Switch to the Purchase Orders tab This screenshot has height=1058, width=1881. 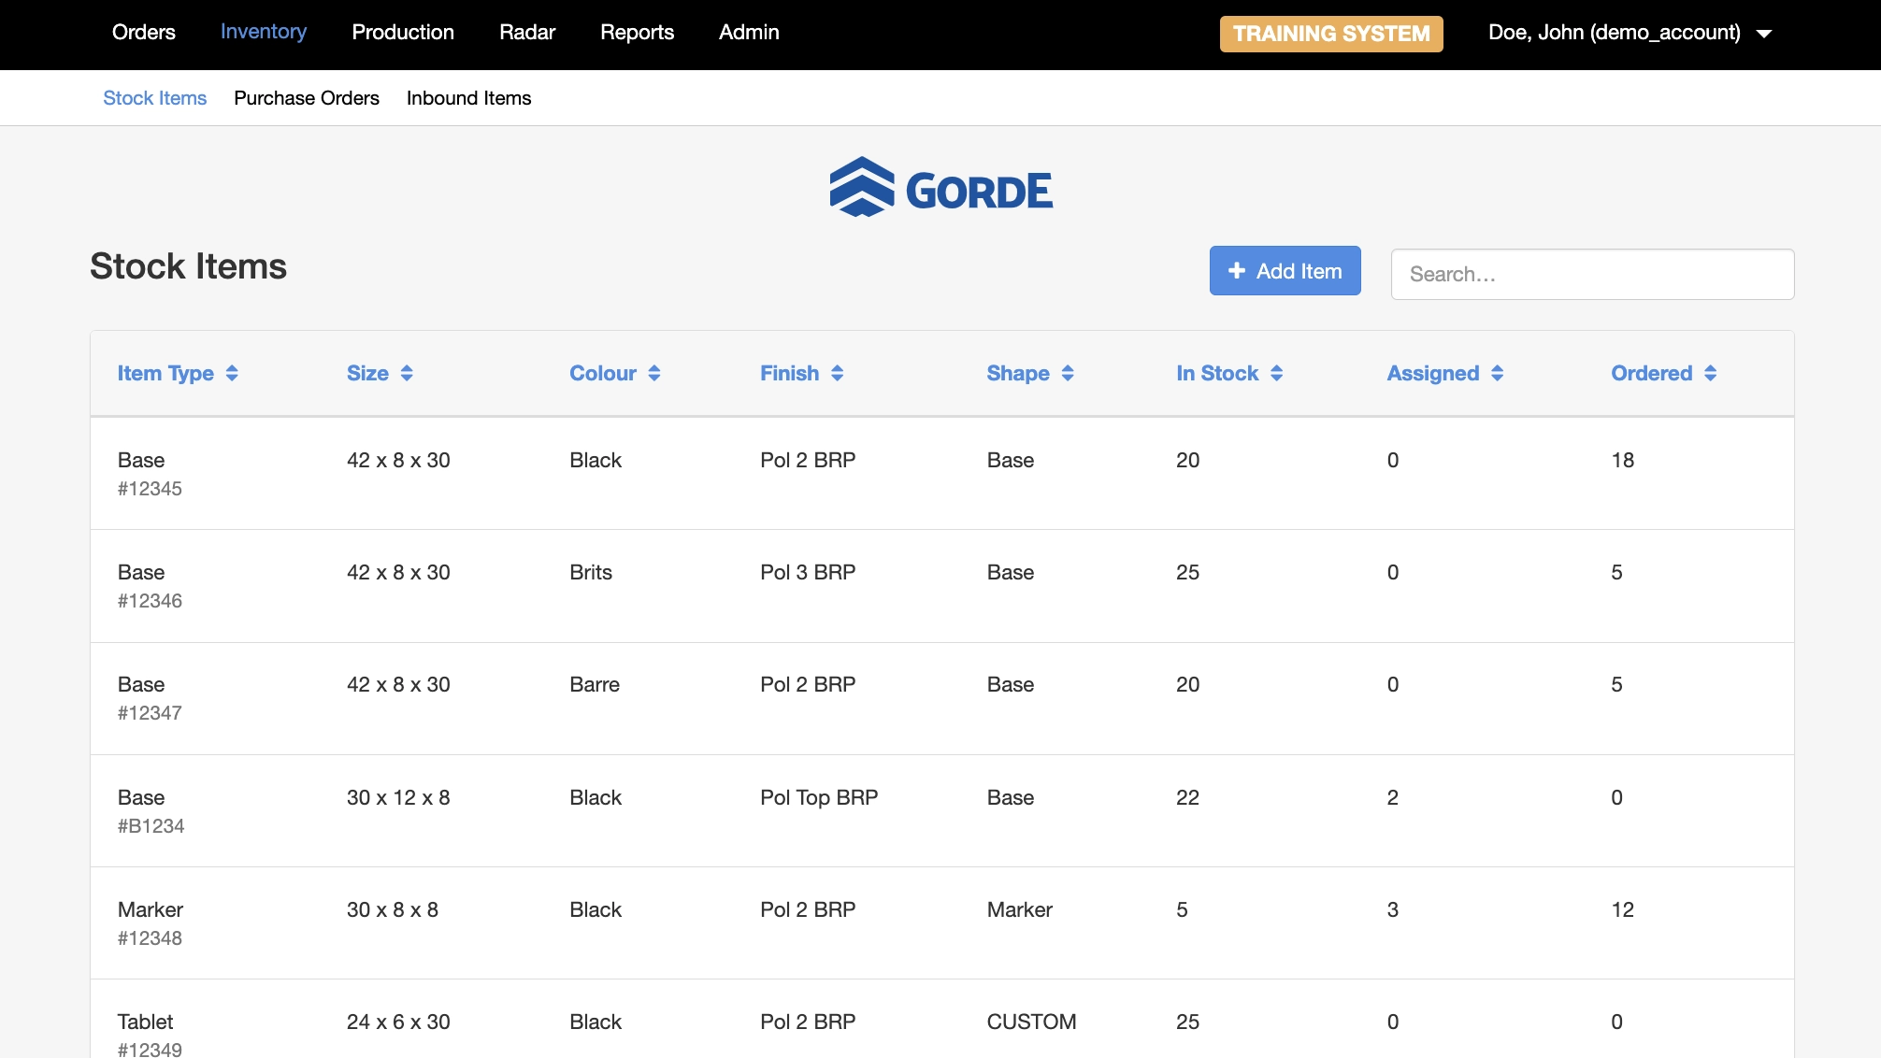click(x=306, y=98)
